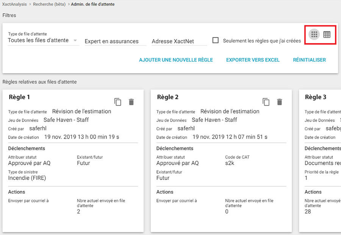Viewport: 341px width, 235px height.
Task: Switch to table list view
Action: tap(327, 35)
